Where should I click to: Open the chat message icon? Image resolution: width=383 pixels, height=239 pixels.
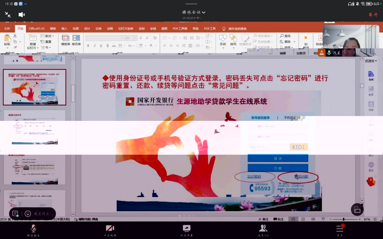(15, 214)
